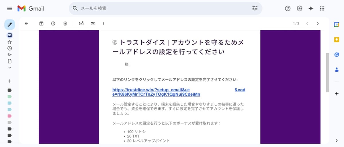This screenshot has width=344, height=147.
Task: Expand More sidebar folders chevron
Action: tap(9, 68)
